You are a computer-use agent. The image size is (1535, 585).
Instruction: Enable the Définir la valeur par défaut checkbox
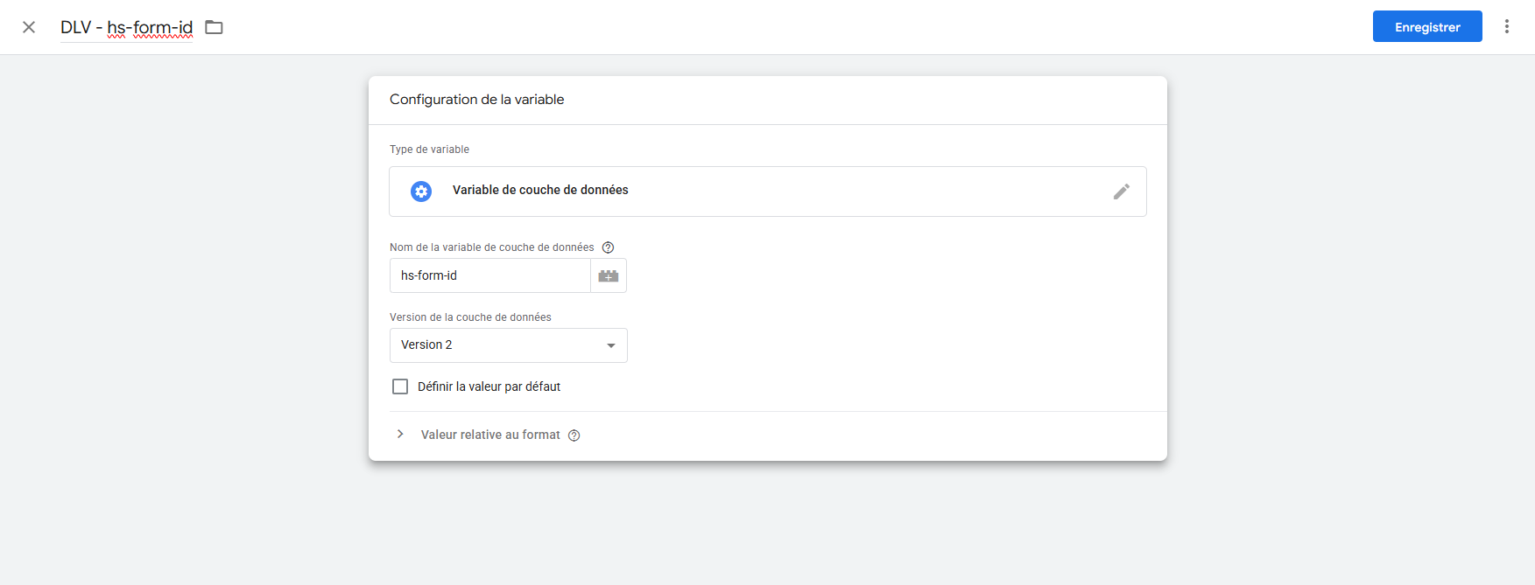(400, 387)
